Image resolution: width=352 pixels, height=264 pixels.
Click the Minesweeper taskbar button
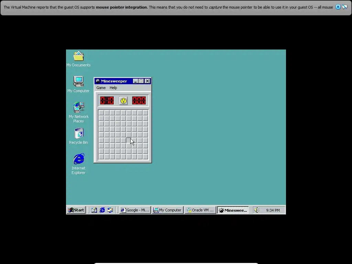(x=233, y=210)
